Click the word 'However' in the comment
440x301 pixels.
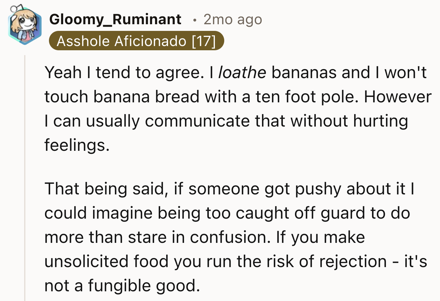tap(397, 97)
